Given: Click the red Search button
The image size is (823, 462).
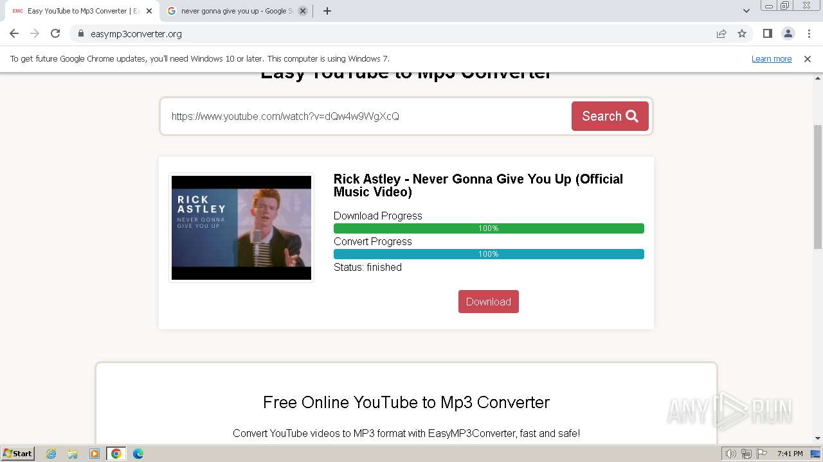Looking at the screenshot, I should pyautogui.click(x=610, y=116).
